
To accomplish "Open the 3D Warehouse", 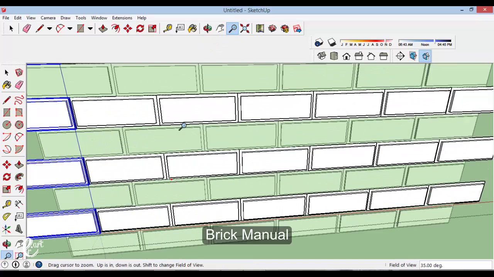I will pos(272,28).
